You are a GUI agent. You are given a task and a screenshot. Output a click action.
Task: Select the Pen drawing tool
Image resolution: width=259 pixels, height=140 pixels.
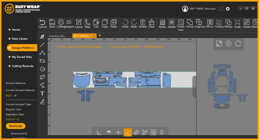coord(42,37)
